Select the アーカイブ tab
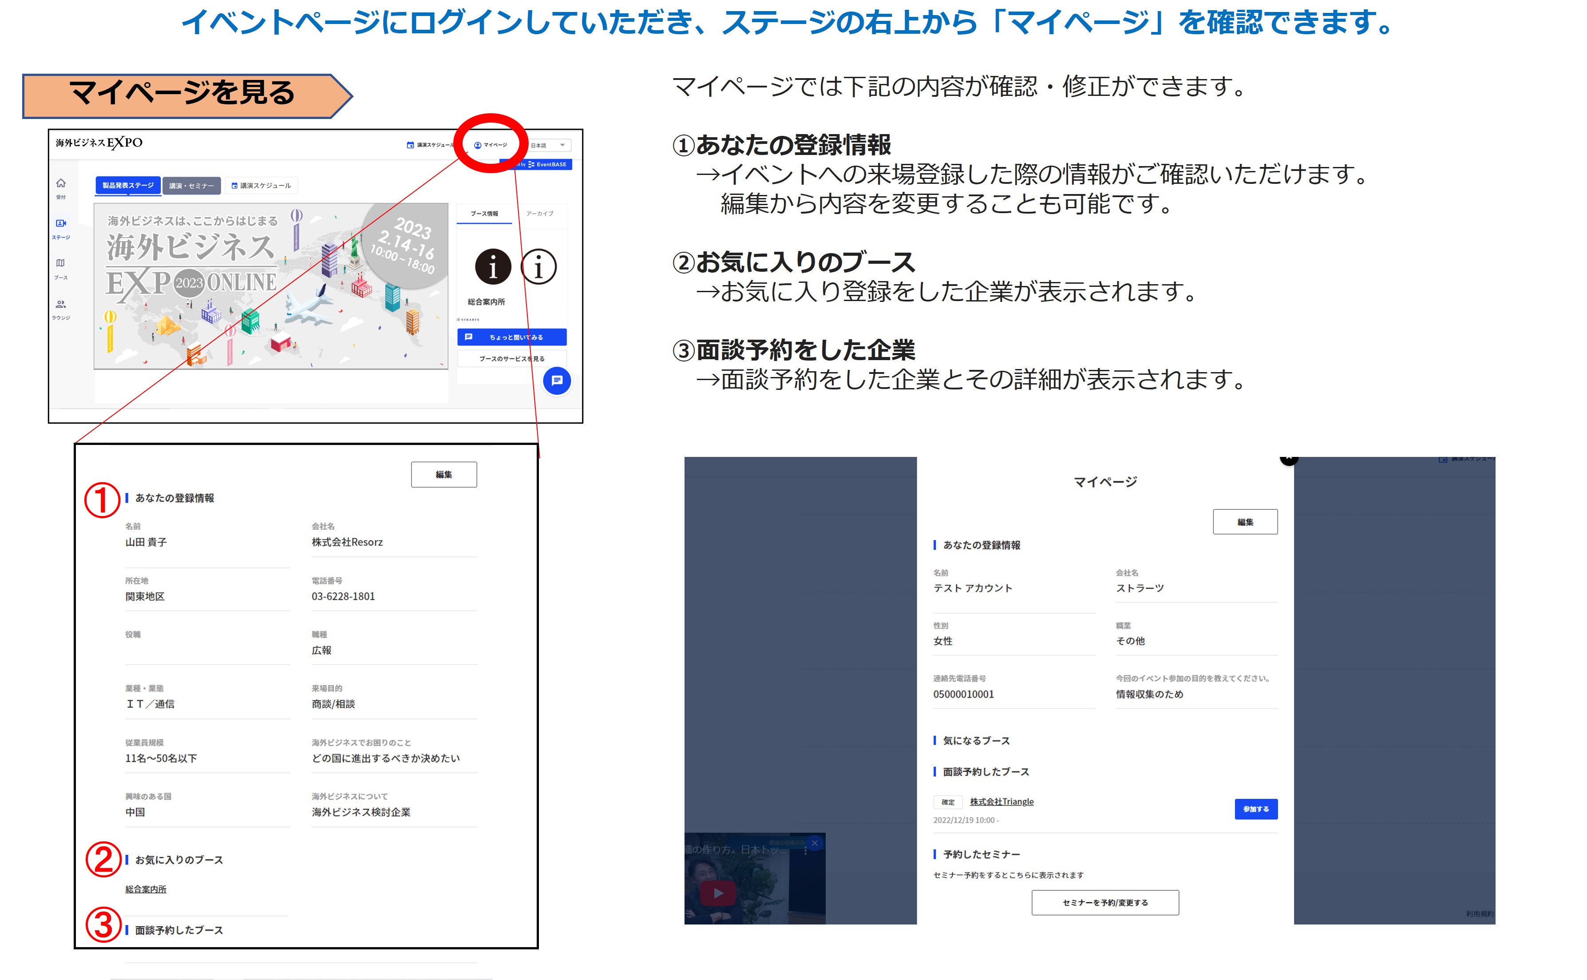This screenshot has width=1587, height=980. (x=540, y=213)
